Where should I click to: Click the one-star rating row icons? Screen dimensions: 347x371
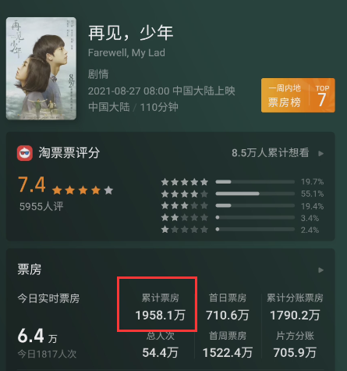(x=185, y=230)
